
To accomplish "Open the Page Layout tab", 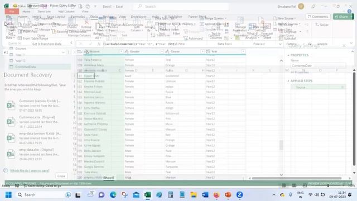I will click(56, 17).
